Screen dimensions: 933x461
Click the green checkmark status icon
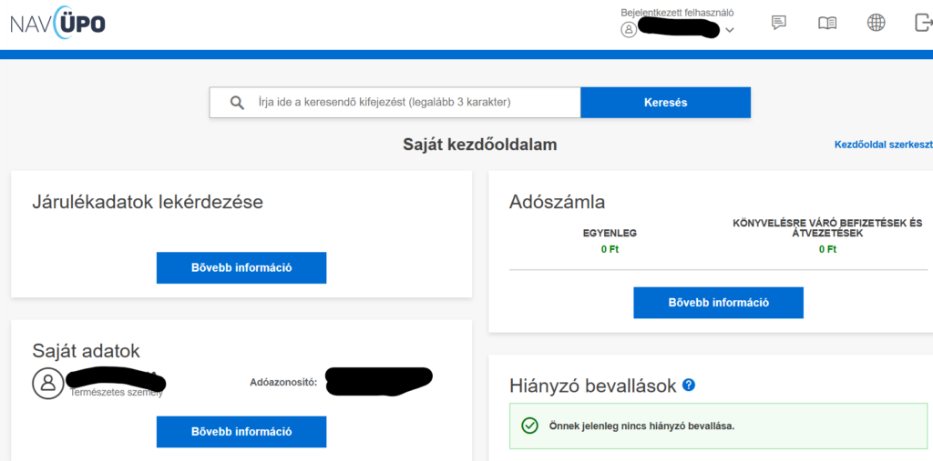coord(529,426)
